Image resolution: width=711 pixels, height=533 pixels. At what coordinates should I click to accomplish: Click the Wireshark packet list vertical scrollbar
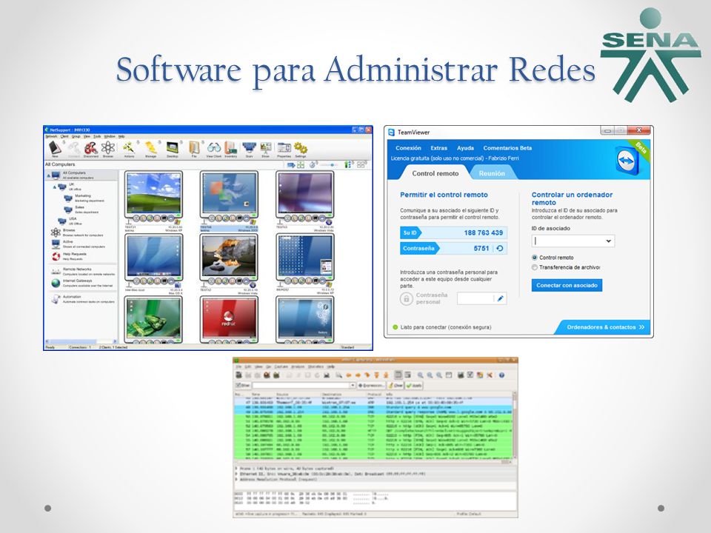pyautogui.click(x=515, y=426)
